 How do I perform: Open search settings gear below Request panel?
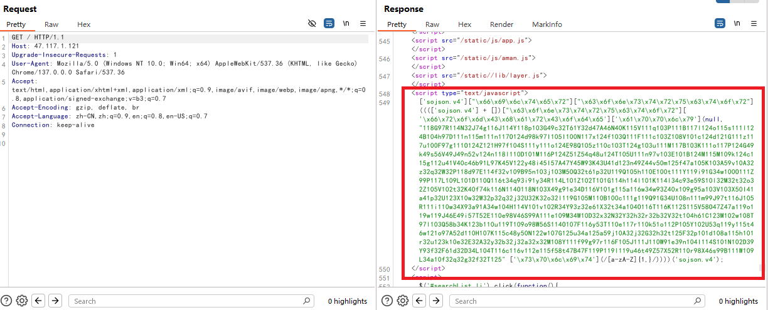click(22, 301)
